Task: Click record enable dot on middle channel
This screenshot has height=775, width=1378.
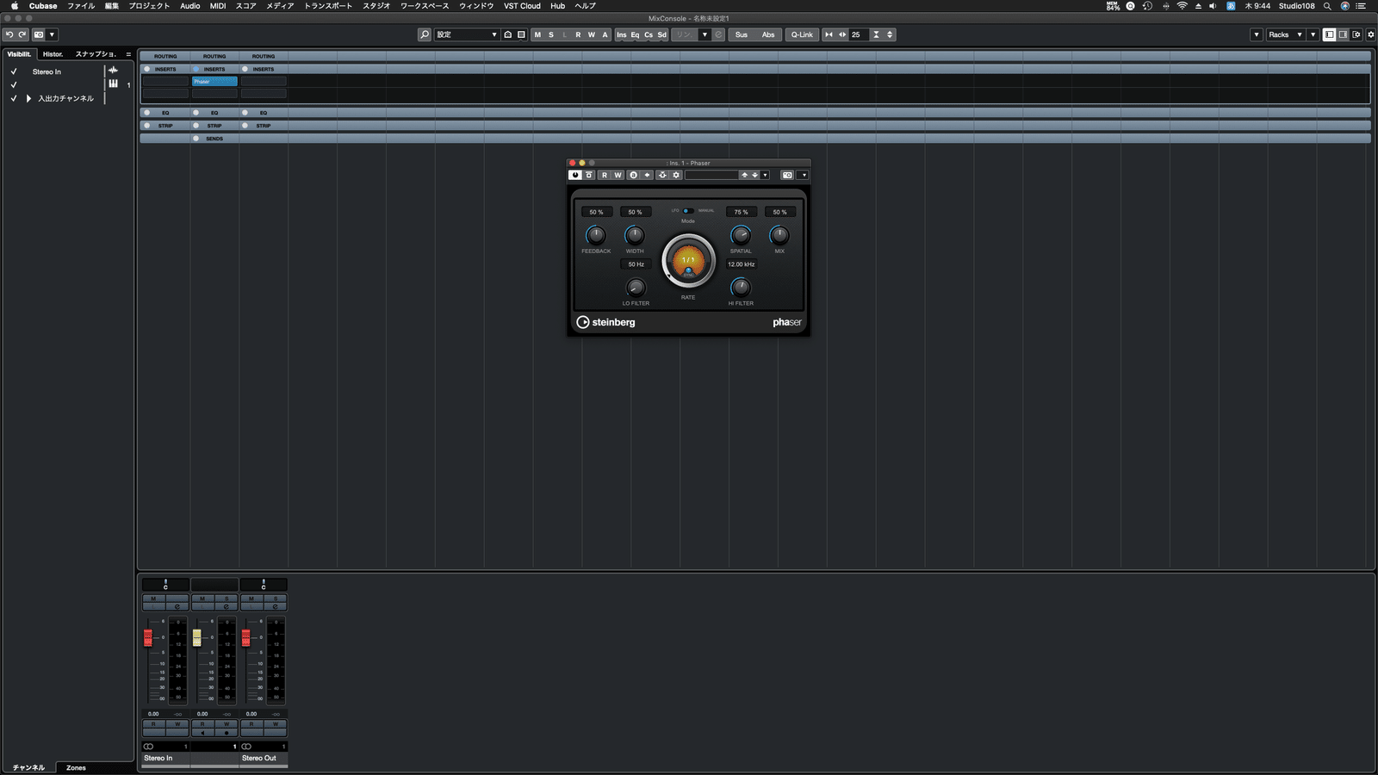Action: coord(227,732)
